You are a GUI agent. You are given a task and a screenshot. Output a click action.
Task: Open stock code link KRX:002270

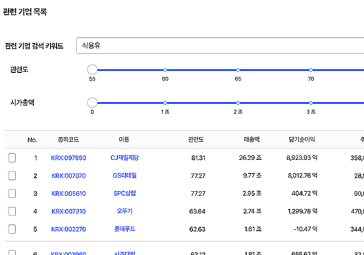tap(69, 229)
